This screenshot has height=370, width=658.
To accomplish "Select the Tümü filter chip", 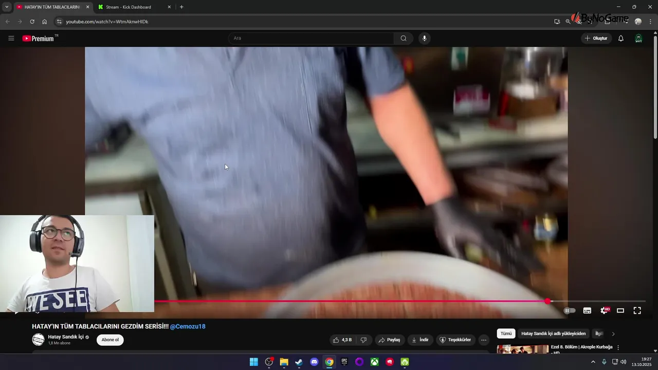I will click(x=506, y=334).
